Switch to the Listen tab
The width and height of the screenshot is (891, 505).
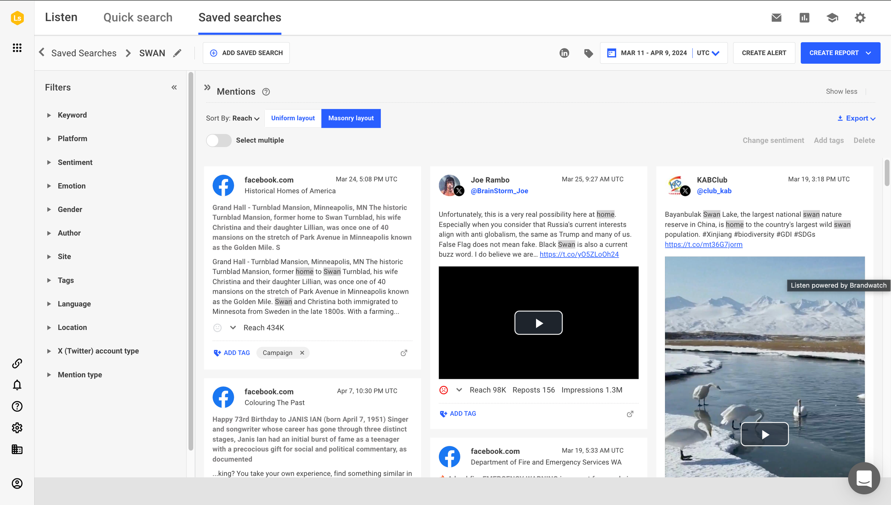[x=61, y=17]
